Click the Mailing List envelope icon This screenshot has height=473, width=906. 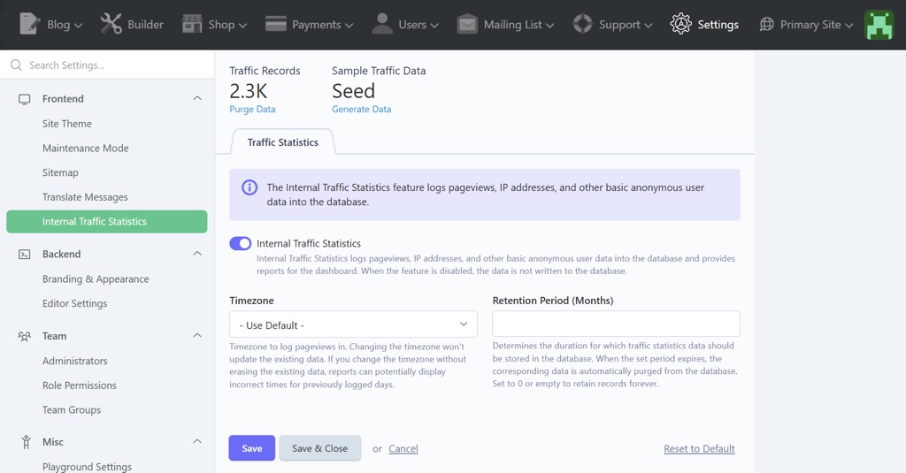[467, 24]
